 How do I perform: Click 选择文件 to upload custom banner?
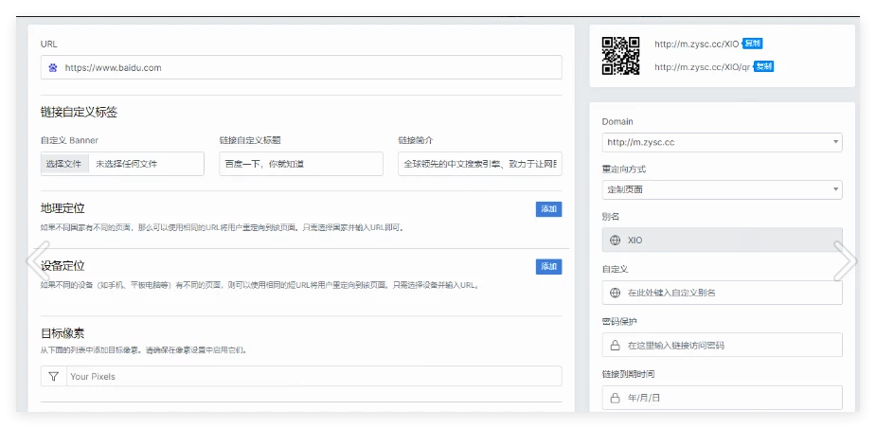[x=65, y=164]
